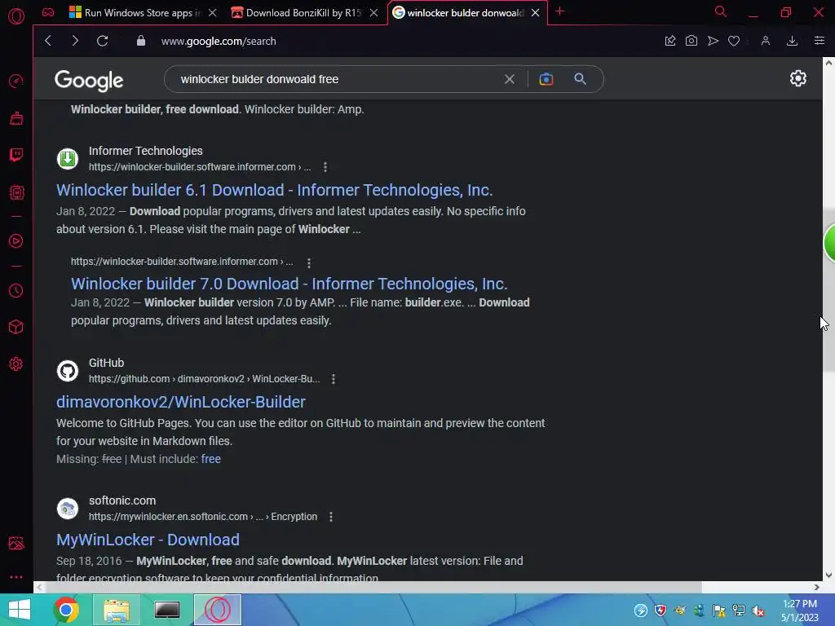
Task: Open more options for Informer Technologies result
Action: (325, 167)
